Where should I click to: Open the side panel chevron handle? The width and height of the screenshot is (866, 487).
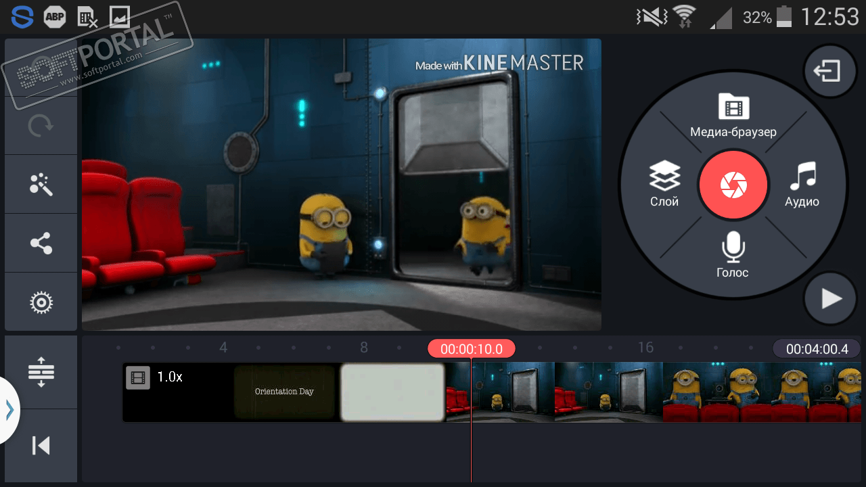9,410
